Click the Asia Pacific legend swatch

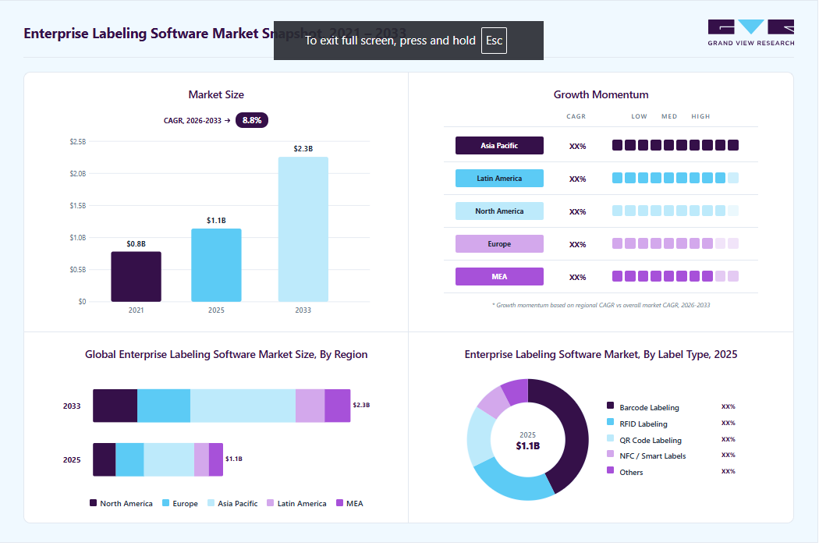[211, 502]
